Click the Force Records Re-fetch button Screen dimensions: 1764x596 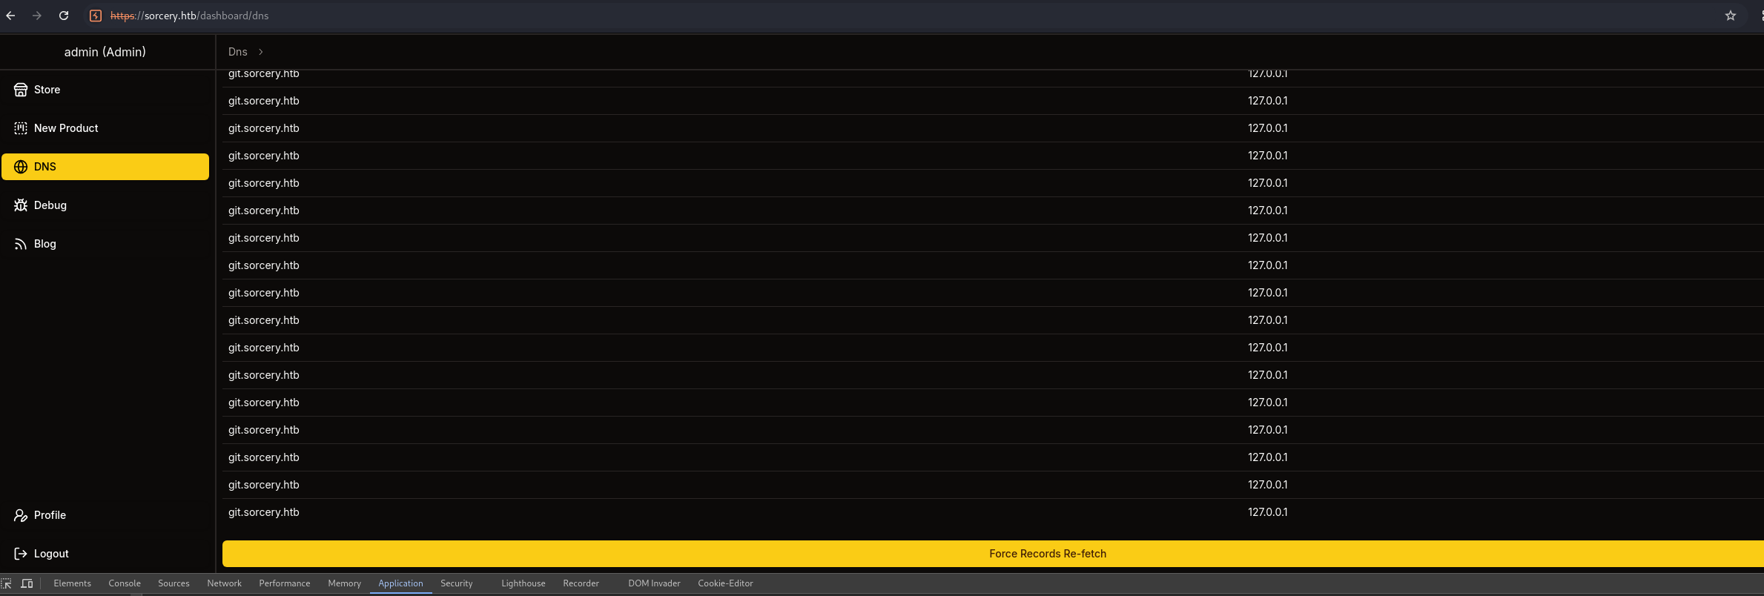pos(993,554)
